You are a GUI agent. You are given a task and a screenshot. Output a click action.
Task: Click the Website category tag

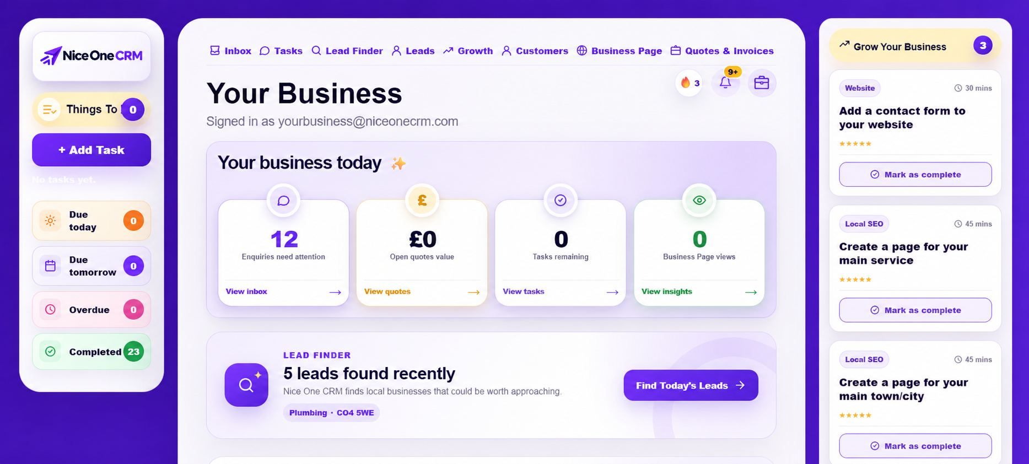pyautogui.click(x=860, y=88)
